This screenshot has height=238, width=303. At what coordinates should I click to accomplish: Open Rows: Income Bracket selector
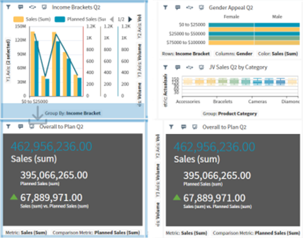186,54
